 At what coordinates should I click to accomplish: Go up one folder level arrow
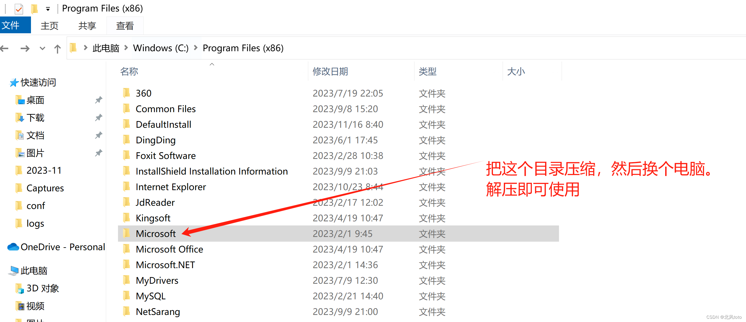[58, 49]
